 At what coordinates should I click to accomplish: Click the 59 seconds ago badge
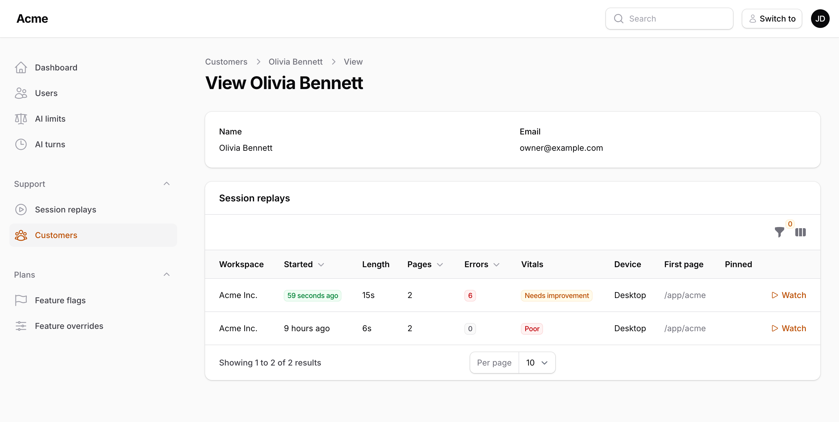(312, 295)
